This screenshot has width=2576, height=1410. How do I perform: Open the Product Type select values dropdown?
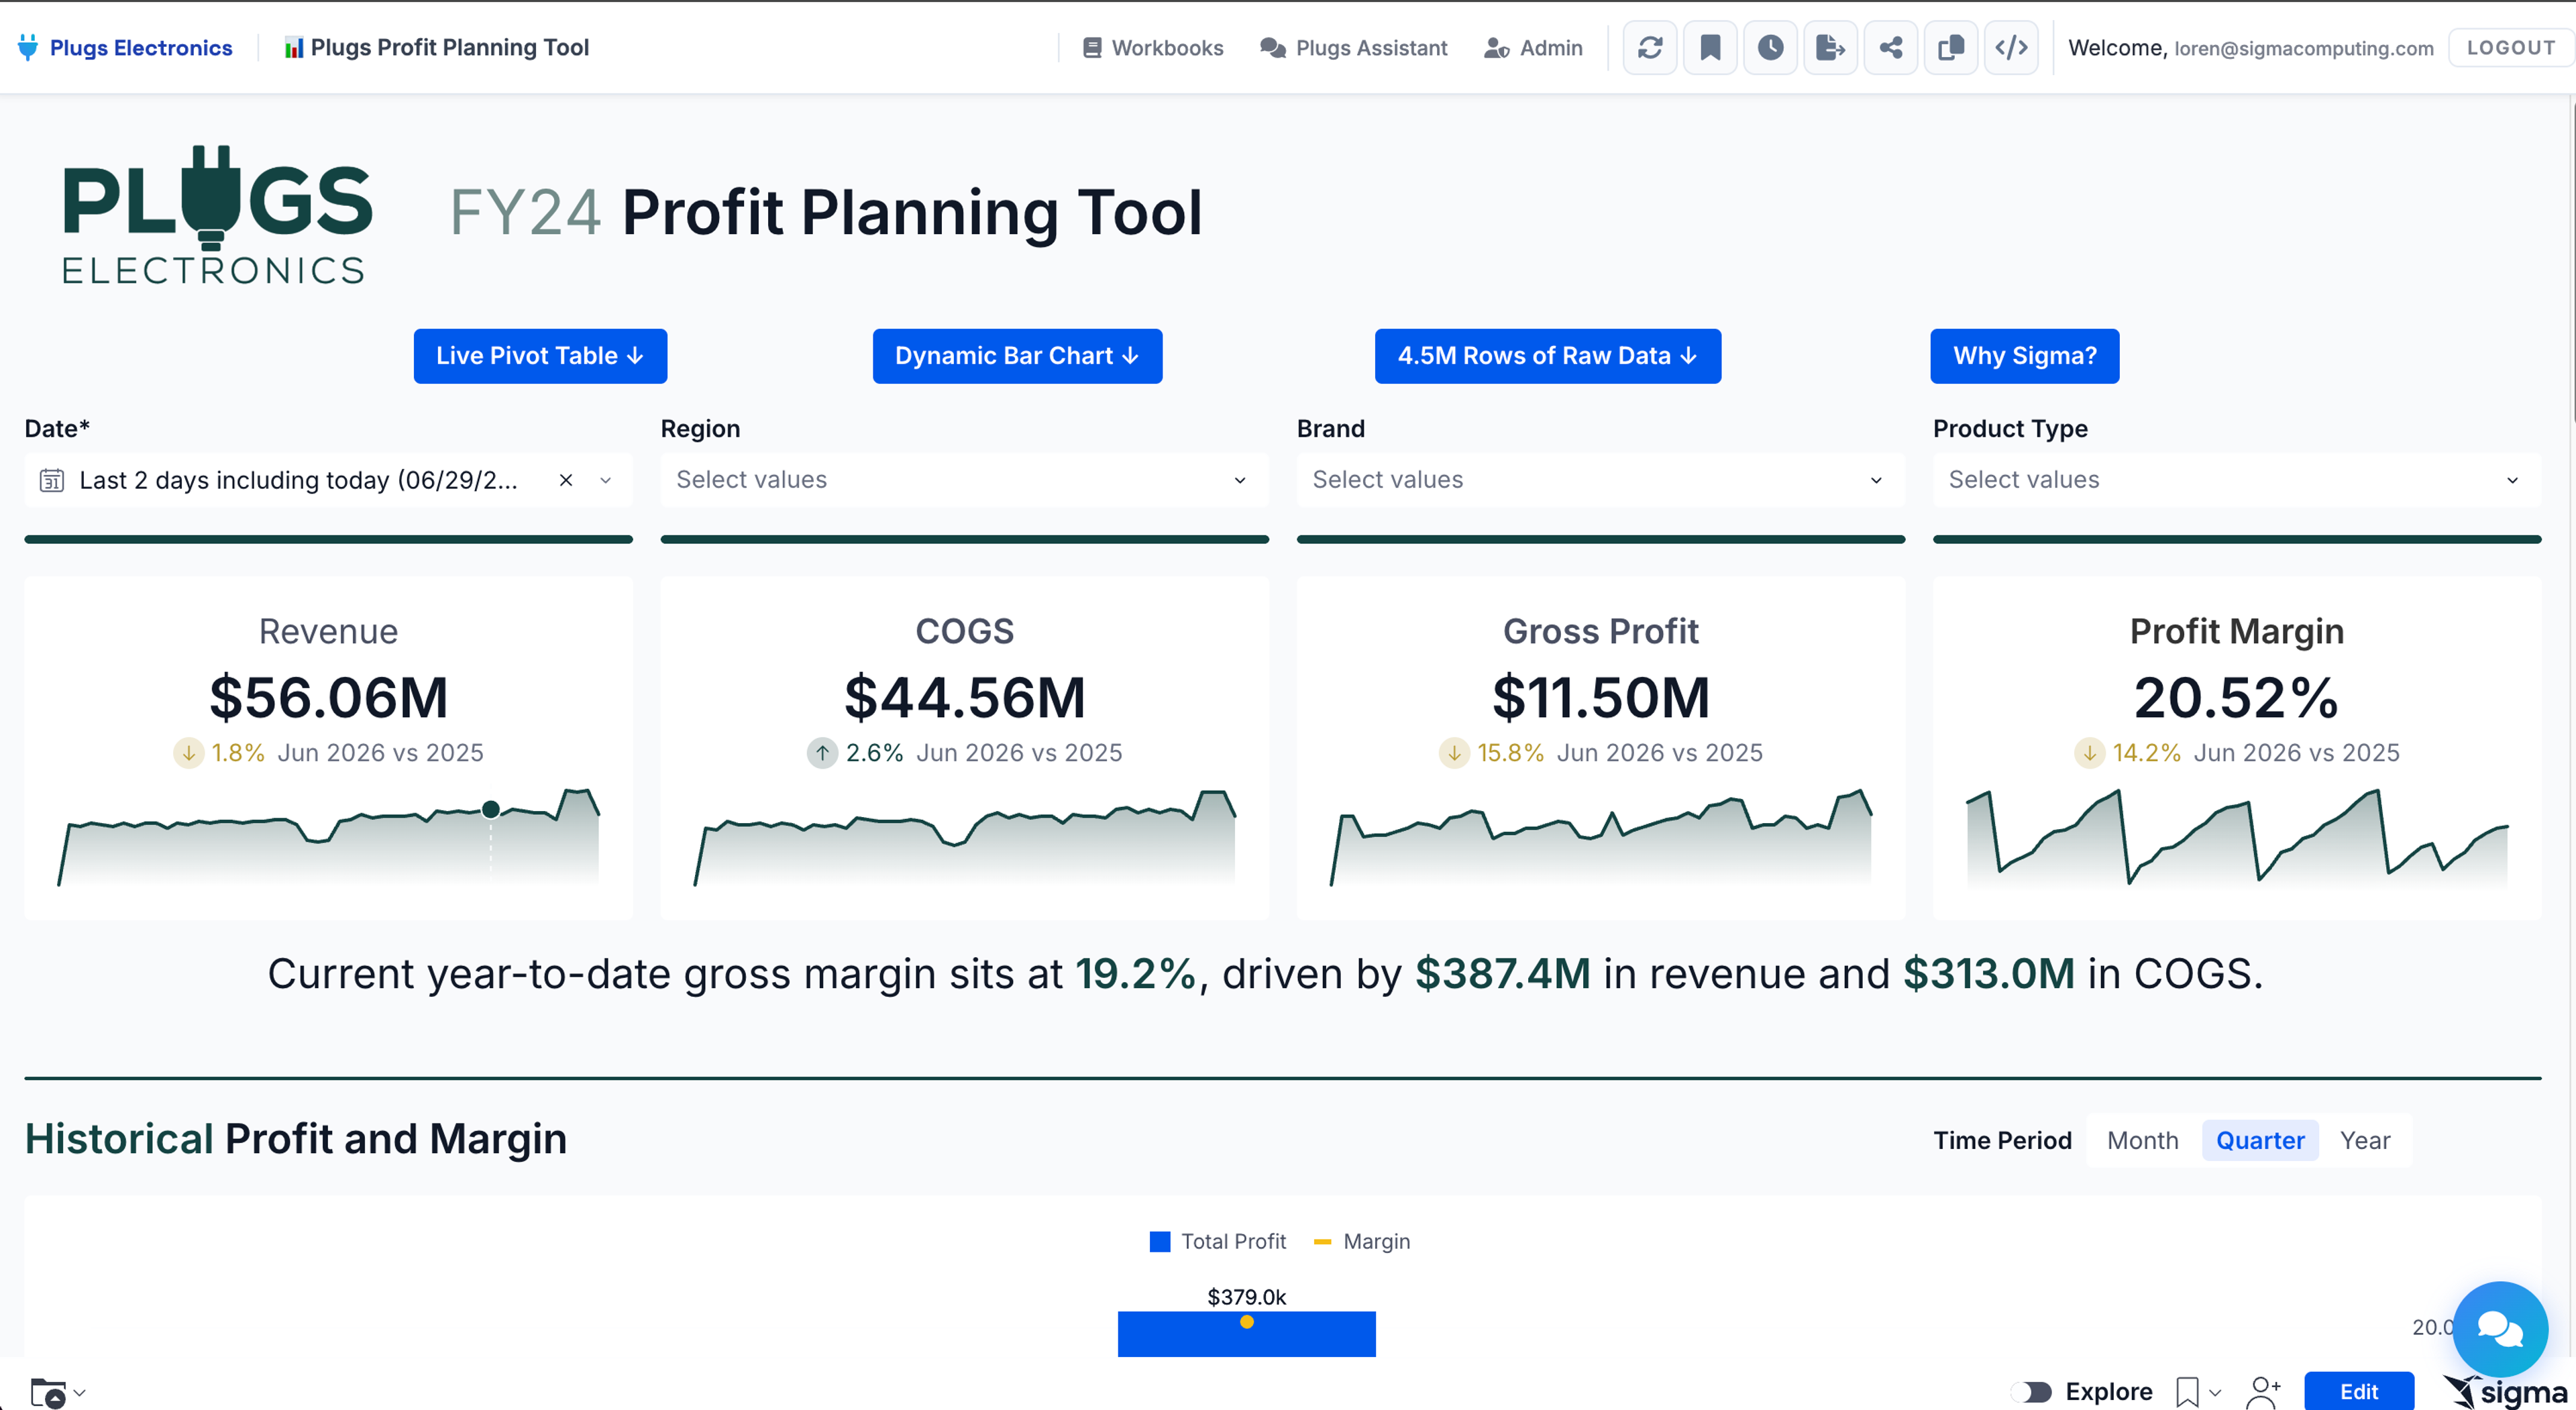pos(2236,480)
